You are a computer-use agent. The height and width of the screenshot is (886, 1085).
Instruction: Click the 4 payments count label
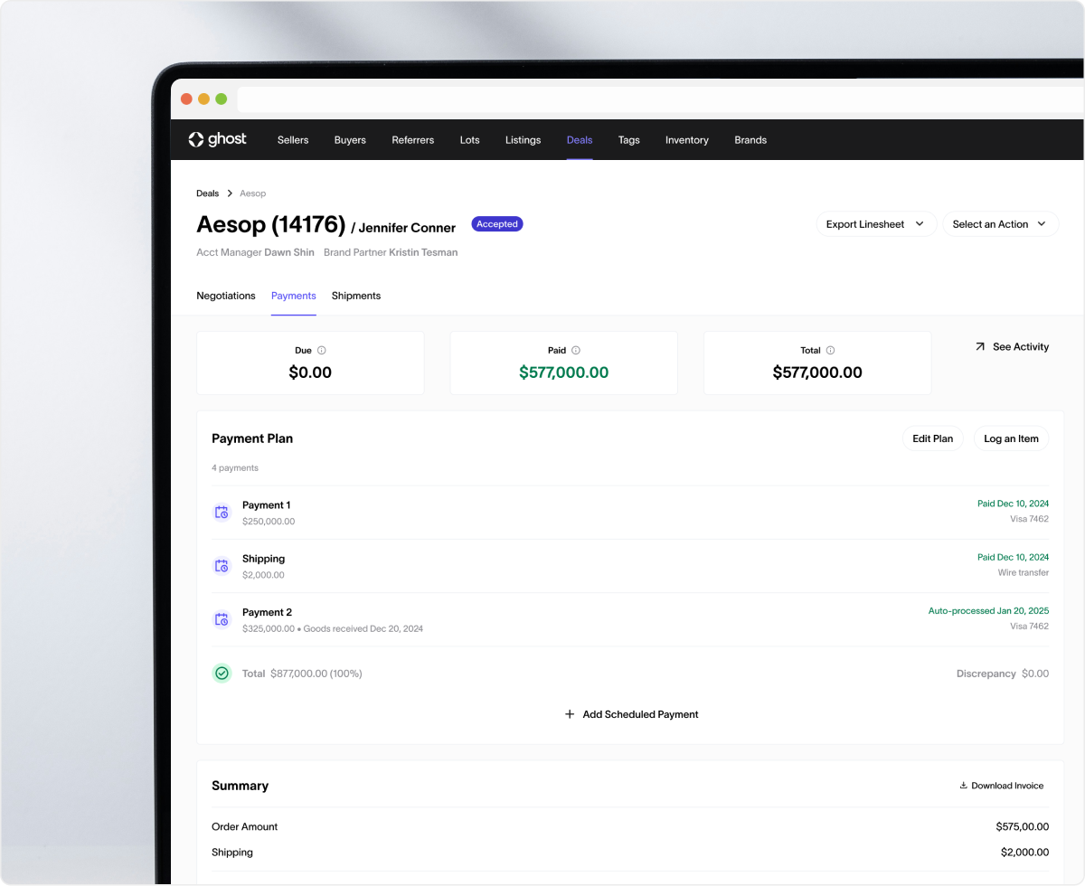pyautogui.click(x=235, y=468)
